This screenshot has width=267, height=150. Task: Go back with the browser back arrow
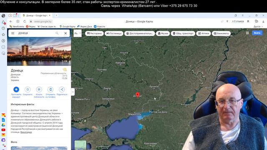(11, 21)
